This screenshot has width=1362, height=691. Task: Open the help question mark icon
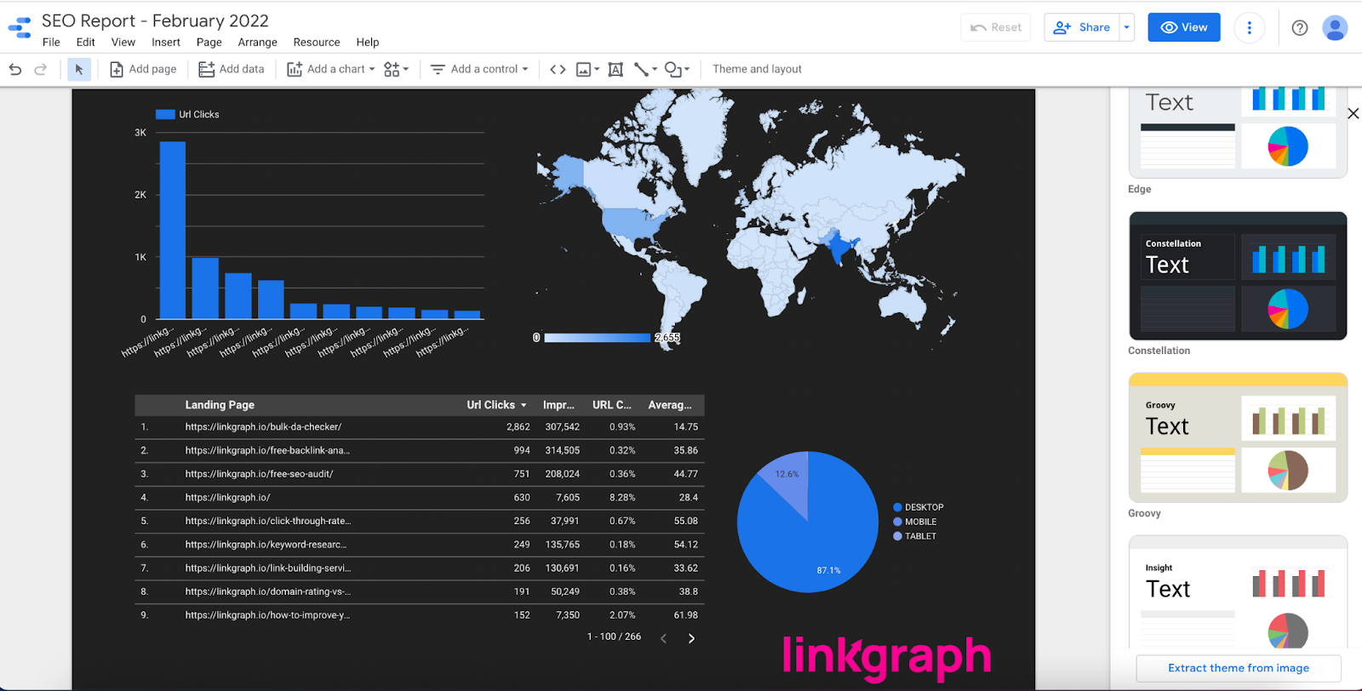click(x=1299, y=28)
